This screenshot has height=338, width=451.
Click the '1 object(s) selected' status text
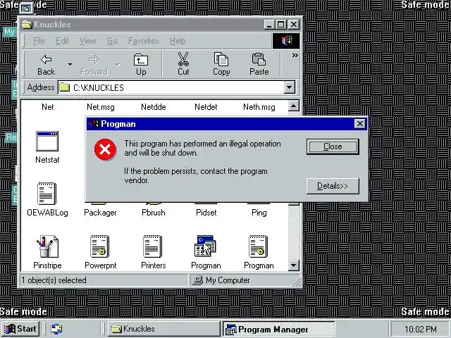click(54, 280)
